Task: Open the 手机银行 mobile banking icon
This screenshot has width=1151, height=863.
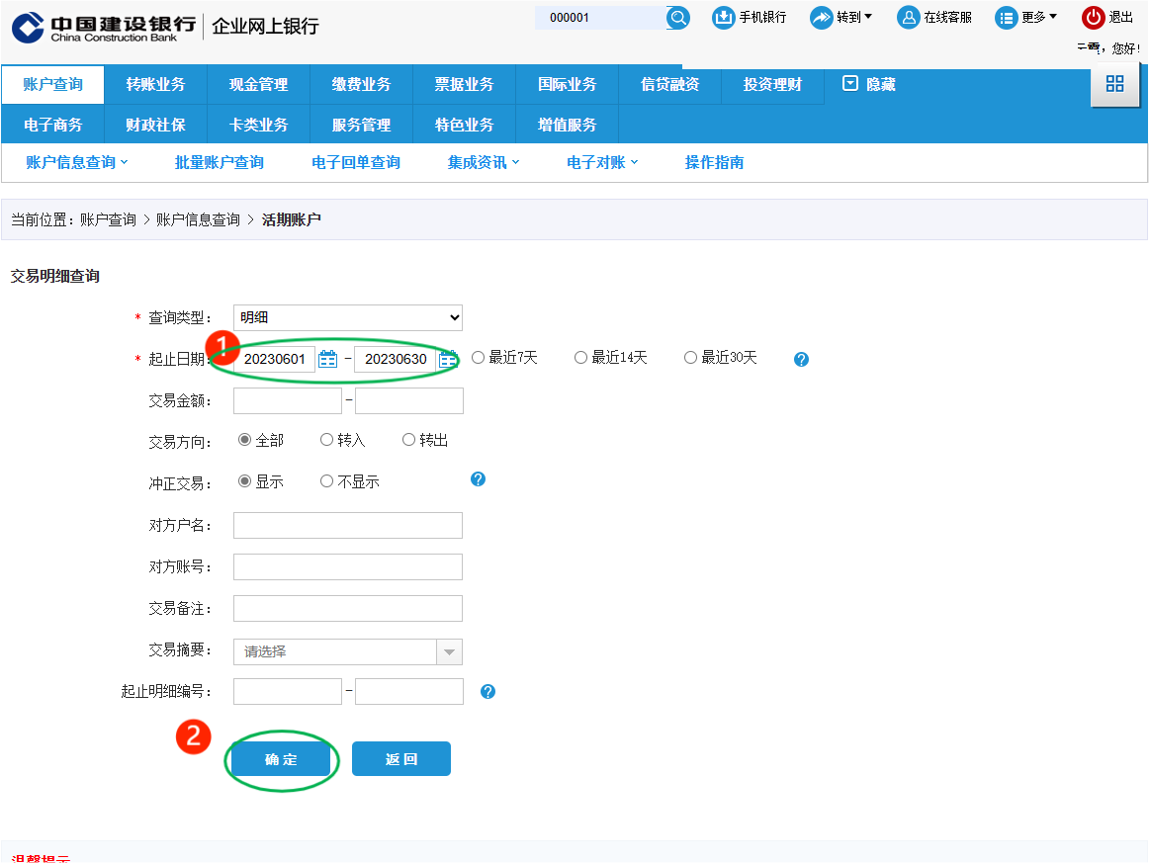Action: click(724, 18)
